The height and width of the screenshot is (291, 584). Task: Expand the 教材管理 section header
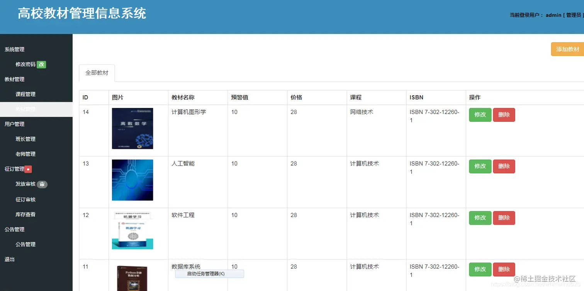[x=14, y=79]
